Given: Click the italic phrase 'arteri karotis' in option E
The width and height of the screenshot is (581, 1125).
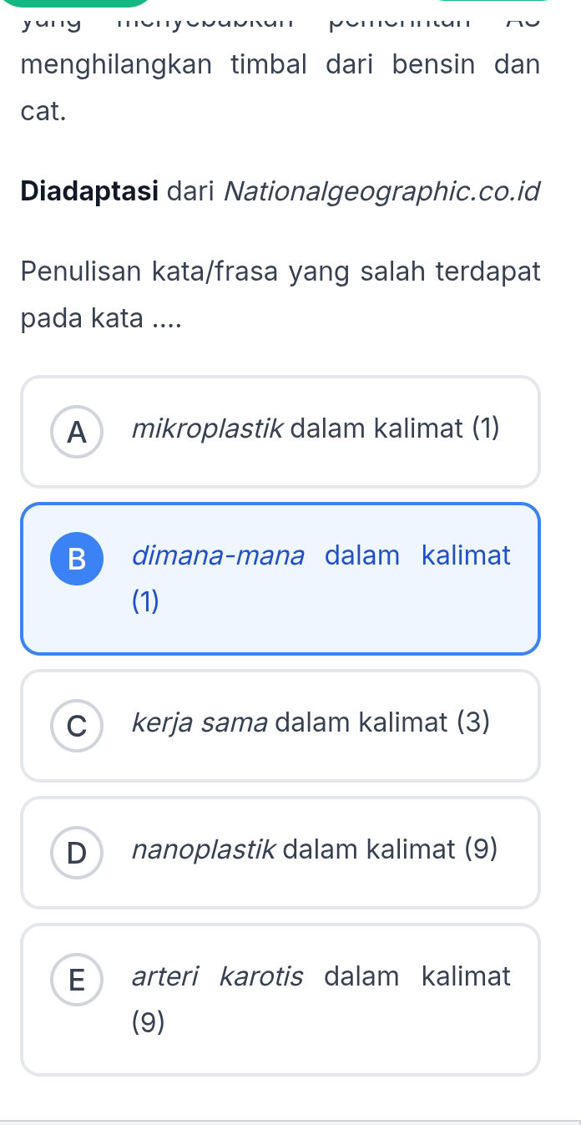Looking at the screenshot, I should pos(217,976).
